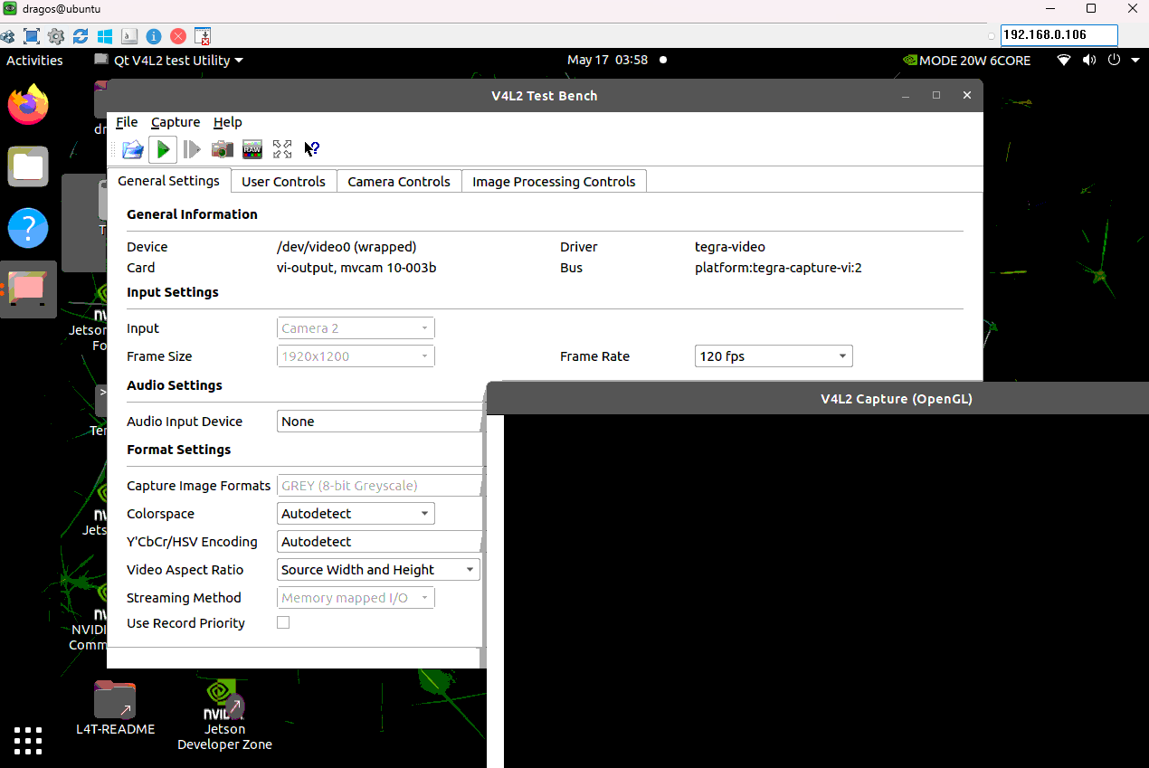
Task: Expand the Video Aspect Ratio dropdown
Action: pyautogui.click(x=378, y=570)
